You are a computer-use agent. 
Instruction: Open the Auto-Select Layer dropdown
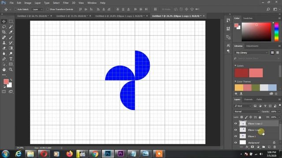(x=37, y=9)
